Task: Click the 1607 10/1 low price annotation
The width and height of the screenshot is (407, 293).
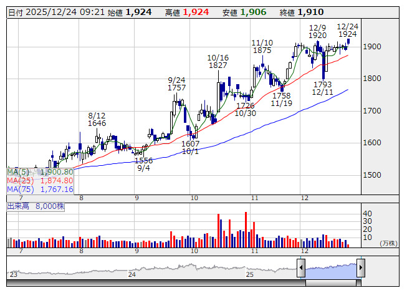Action: coord(191,147)
